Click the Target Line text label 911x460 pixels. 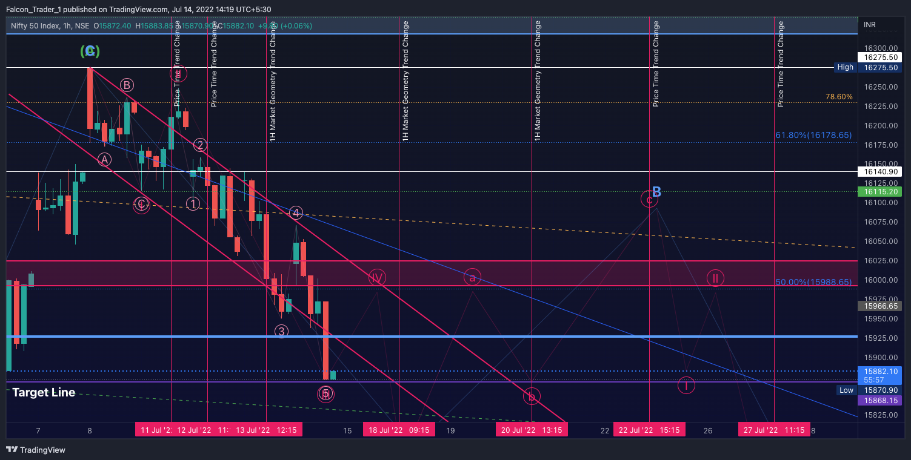44,392
